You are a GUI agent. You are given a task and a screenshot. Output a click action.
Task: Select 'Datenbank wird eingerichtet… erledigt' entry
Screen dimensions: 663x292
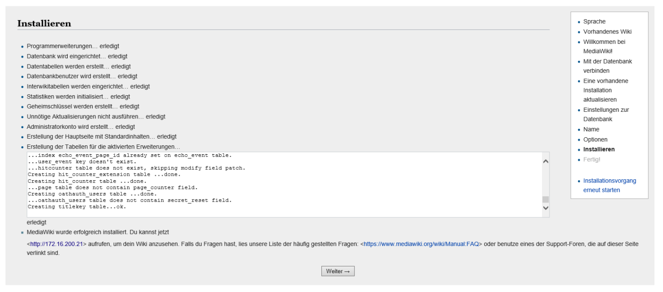pos(77,56)
